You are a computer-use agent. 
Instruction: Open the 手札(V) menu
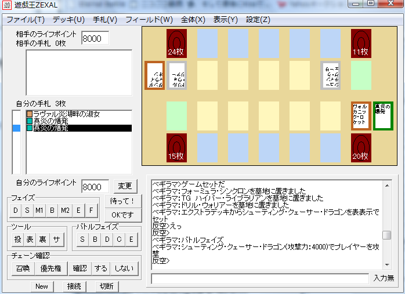[105, 20]
